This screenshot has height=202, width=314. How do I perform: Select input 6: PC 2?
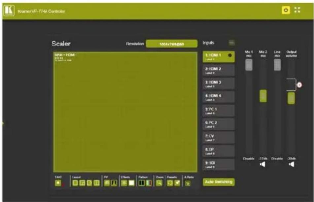tap(219, 124)
